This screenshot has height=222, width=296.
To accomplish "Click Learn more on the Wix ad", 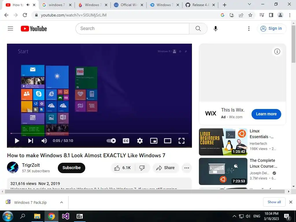I will (266, 114).
